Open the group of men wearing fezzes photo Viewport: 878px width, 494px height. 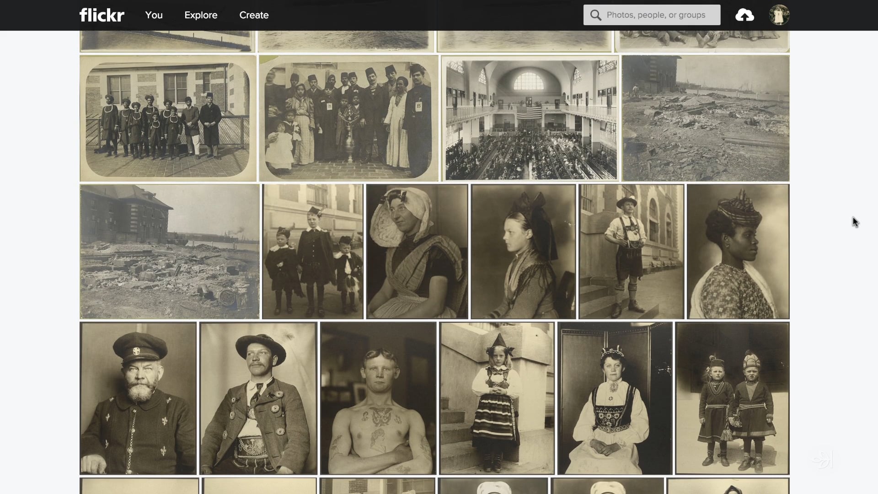[x=348, y=118]
